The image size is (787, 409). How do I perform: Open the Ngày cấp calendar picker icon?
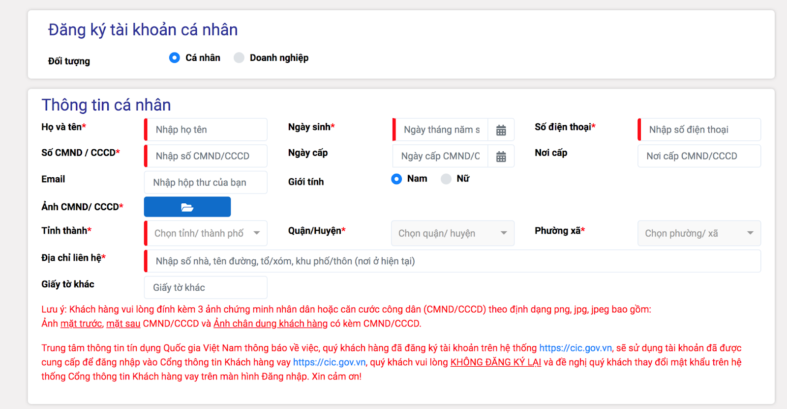501,157
